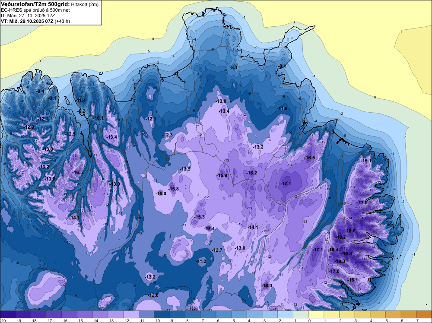The height and width of the screenshot is (323, 432).
Task: Click the -12.3 temperature label
Action: click(168, 135)
